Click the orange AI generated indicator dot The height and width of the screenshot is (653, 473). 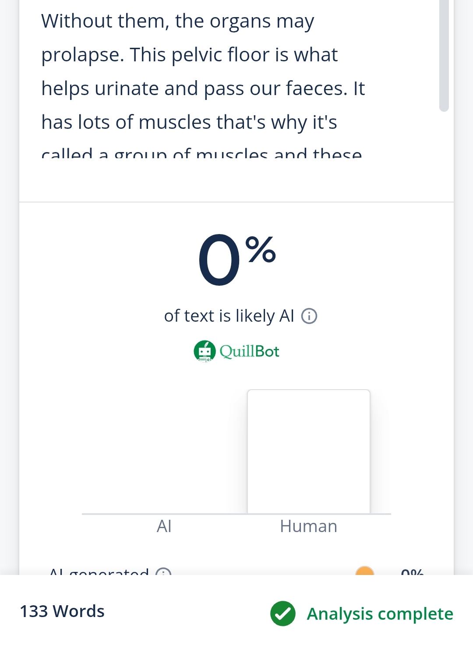click(365, 571)
